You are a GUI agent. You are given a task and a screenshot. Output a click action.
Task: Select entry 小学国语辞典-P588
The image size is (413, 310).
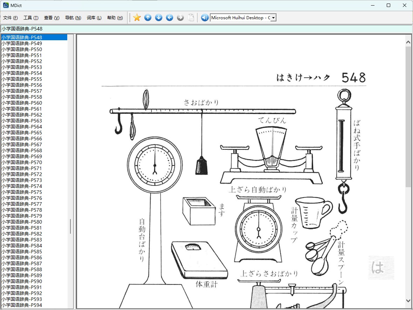34,269
